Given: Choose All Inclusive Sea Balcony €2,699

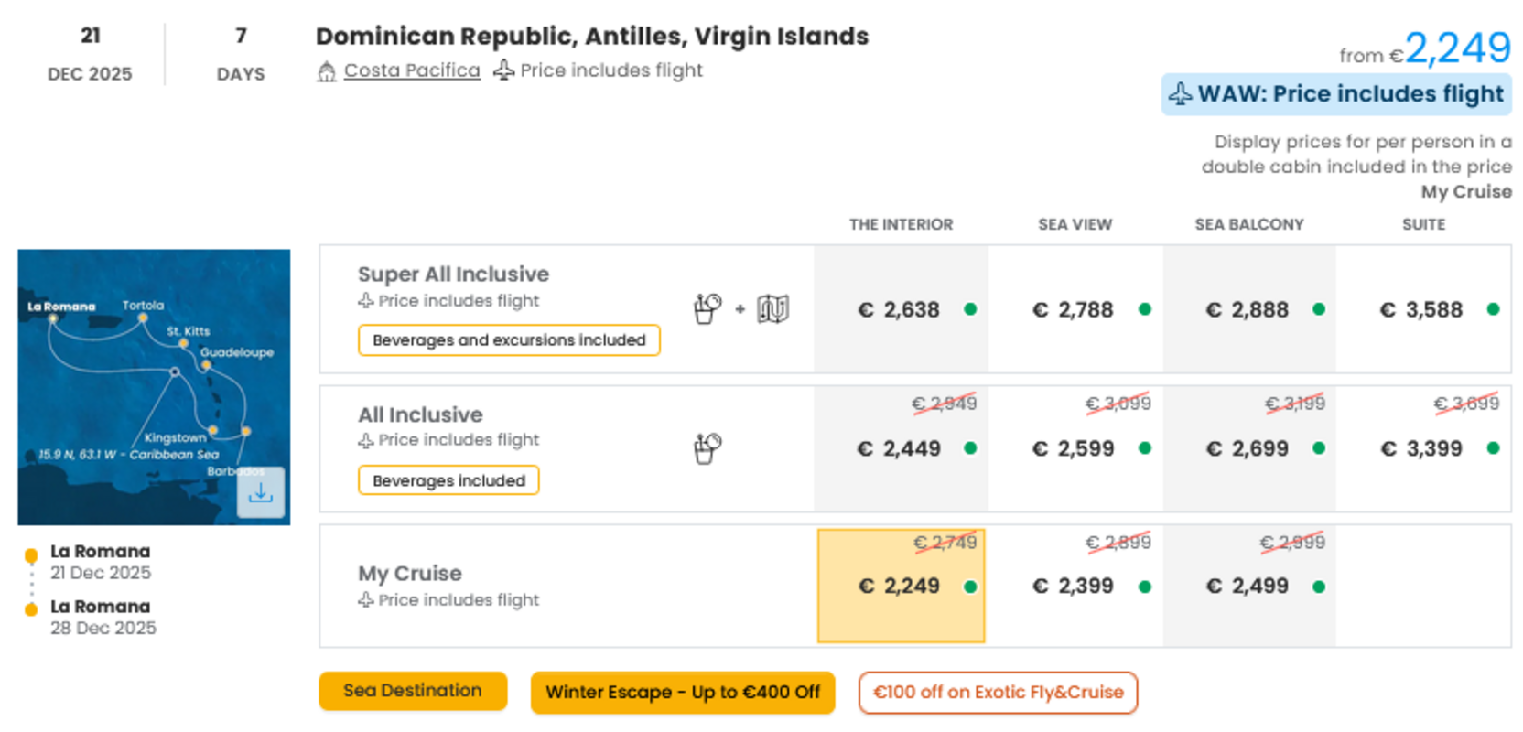Looking at the screenshot, I should (x=1249, y=448).
